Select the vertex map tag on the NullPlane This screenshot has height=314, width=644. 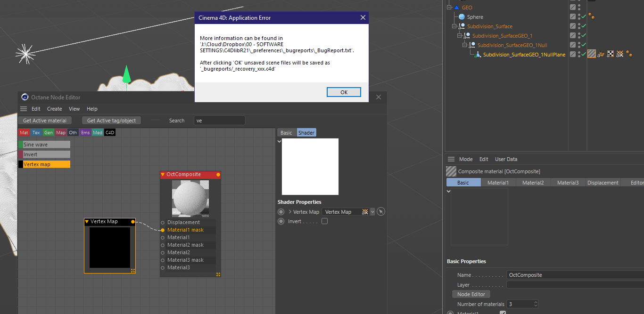[x=619, y=54]
